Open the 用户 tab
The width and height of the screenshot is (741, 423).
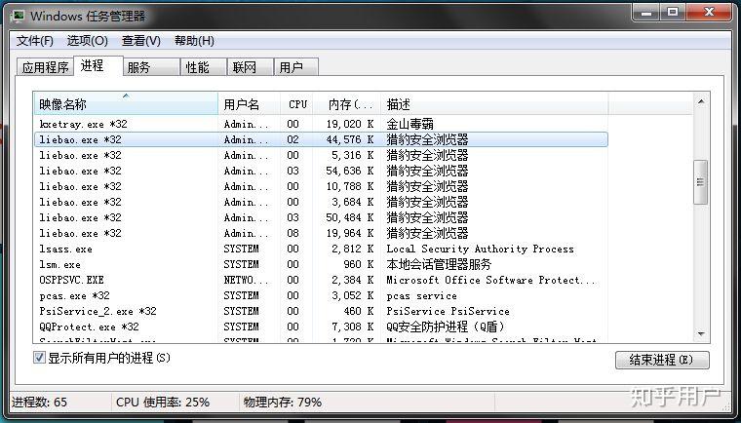pyautogui.click(x=296, y=67)
